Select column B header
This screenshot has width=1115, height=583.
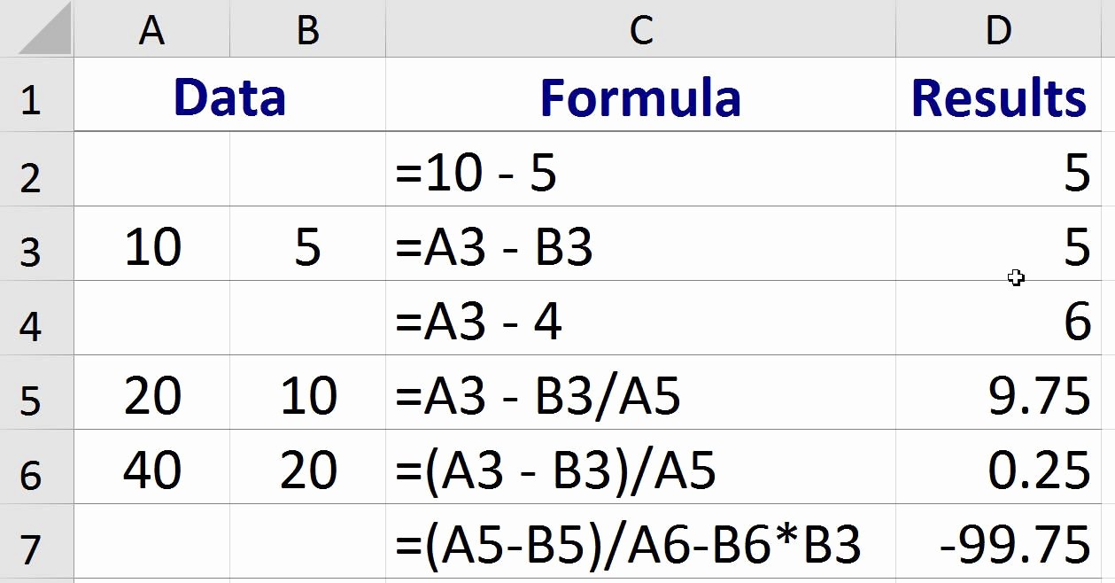pyautogui.click(x=306, y=27)
